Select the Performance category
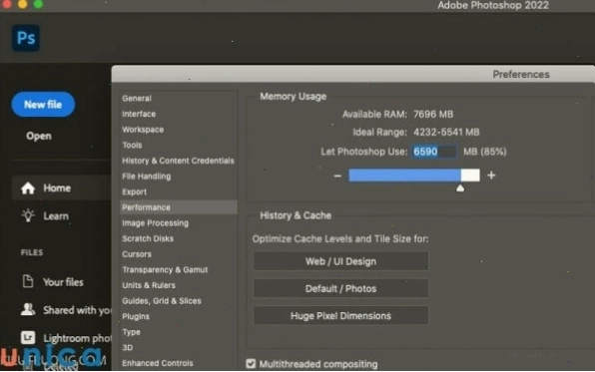The width and height of the screenshot is (595, 372). 179,207
